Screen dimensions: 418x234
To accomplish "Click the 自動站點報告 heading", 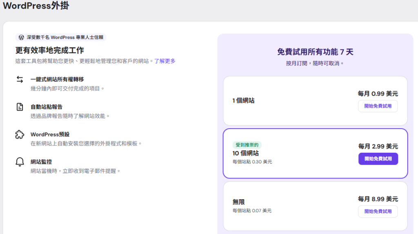I will coord(47,107).
